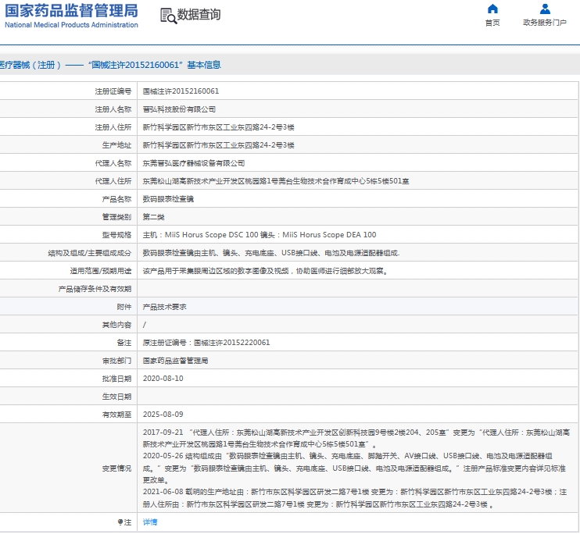
Task: Click approval department 国家药品监督管理局 value
Action: tap(175, 361)
